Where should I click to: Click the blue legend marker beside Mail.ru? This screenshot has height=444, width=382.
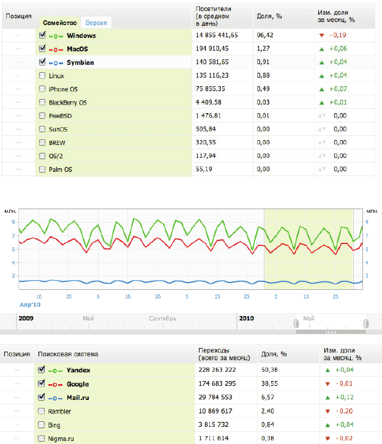[56, 398]
